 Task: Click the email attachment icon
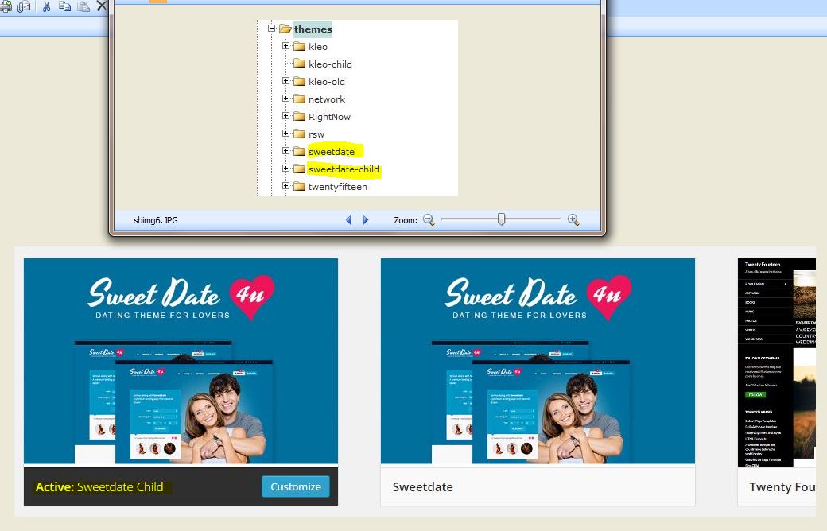click(x=24, y=6)
